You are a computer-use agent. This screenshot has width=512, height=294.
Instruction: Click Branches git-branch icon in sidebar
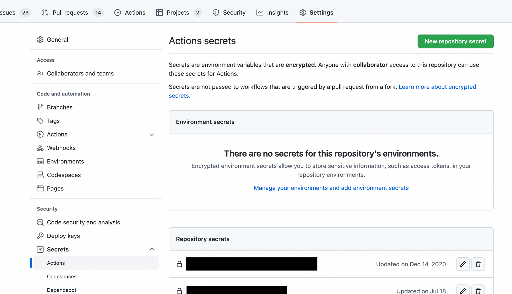tap(40, 107)
